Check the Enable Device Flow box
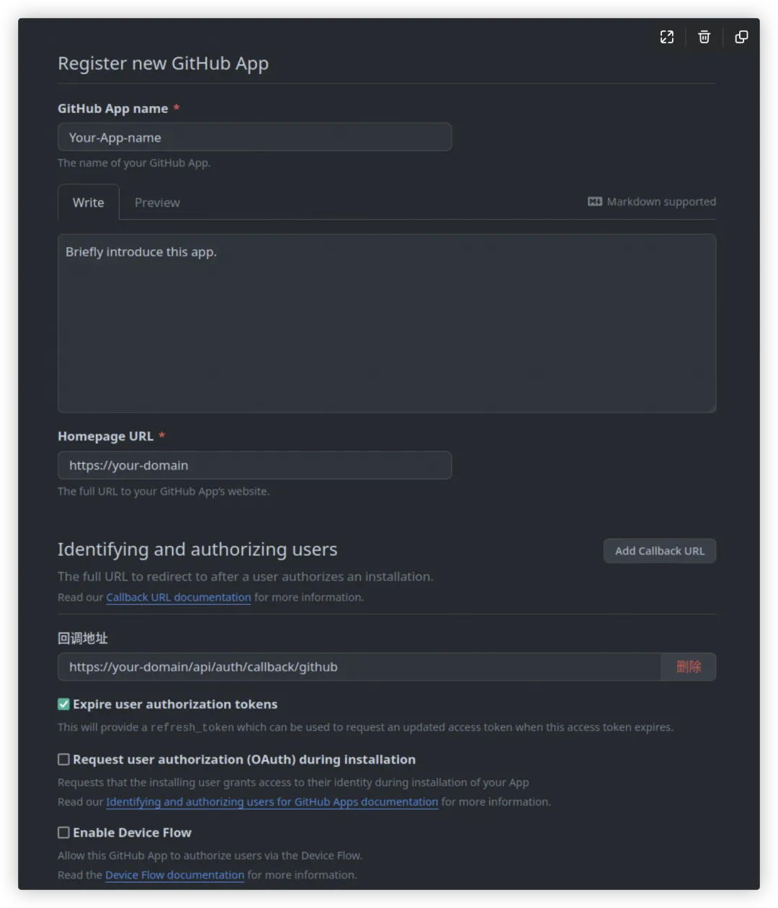Viewport: 778px width, 908px height. (x=64, y=832)
